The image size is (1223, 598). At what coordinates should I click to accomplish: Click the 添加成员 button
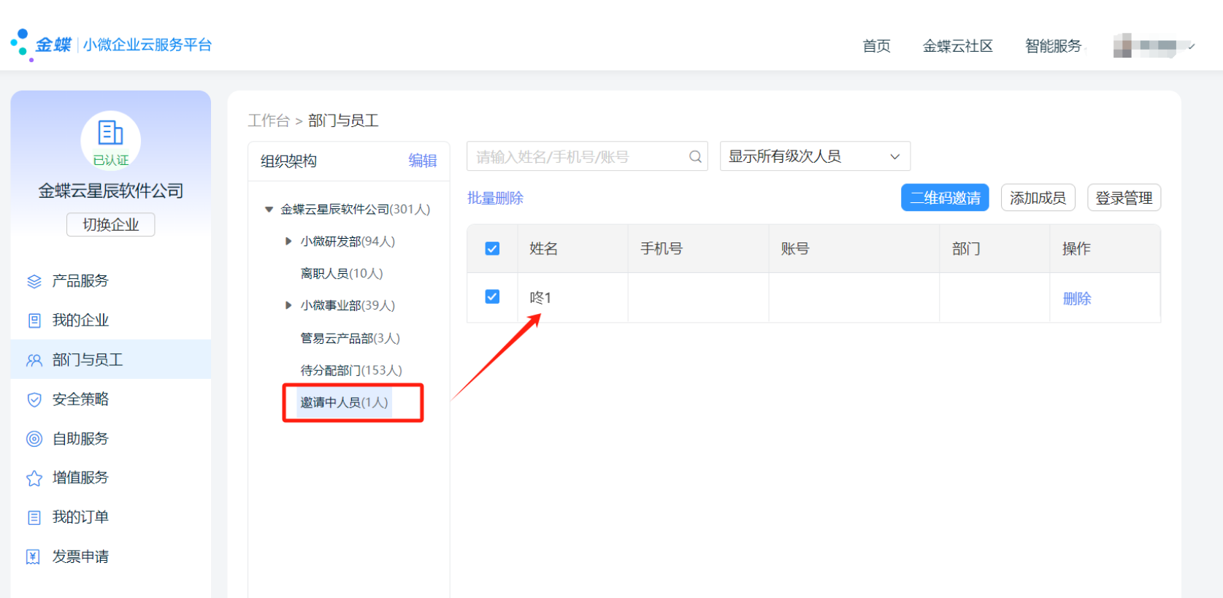click(1038, 198)
